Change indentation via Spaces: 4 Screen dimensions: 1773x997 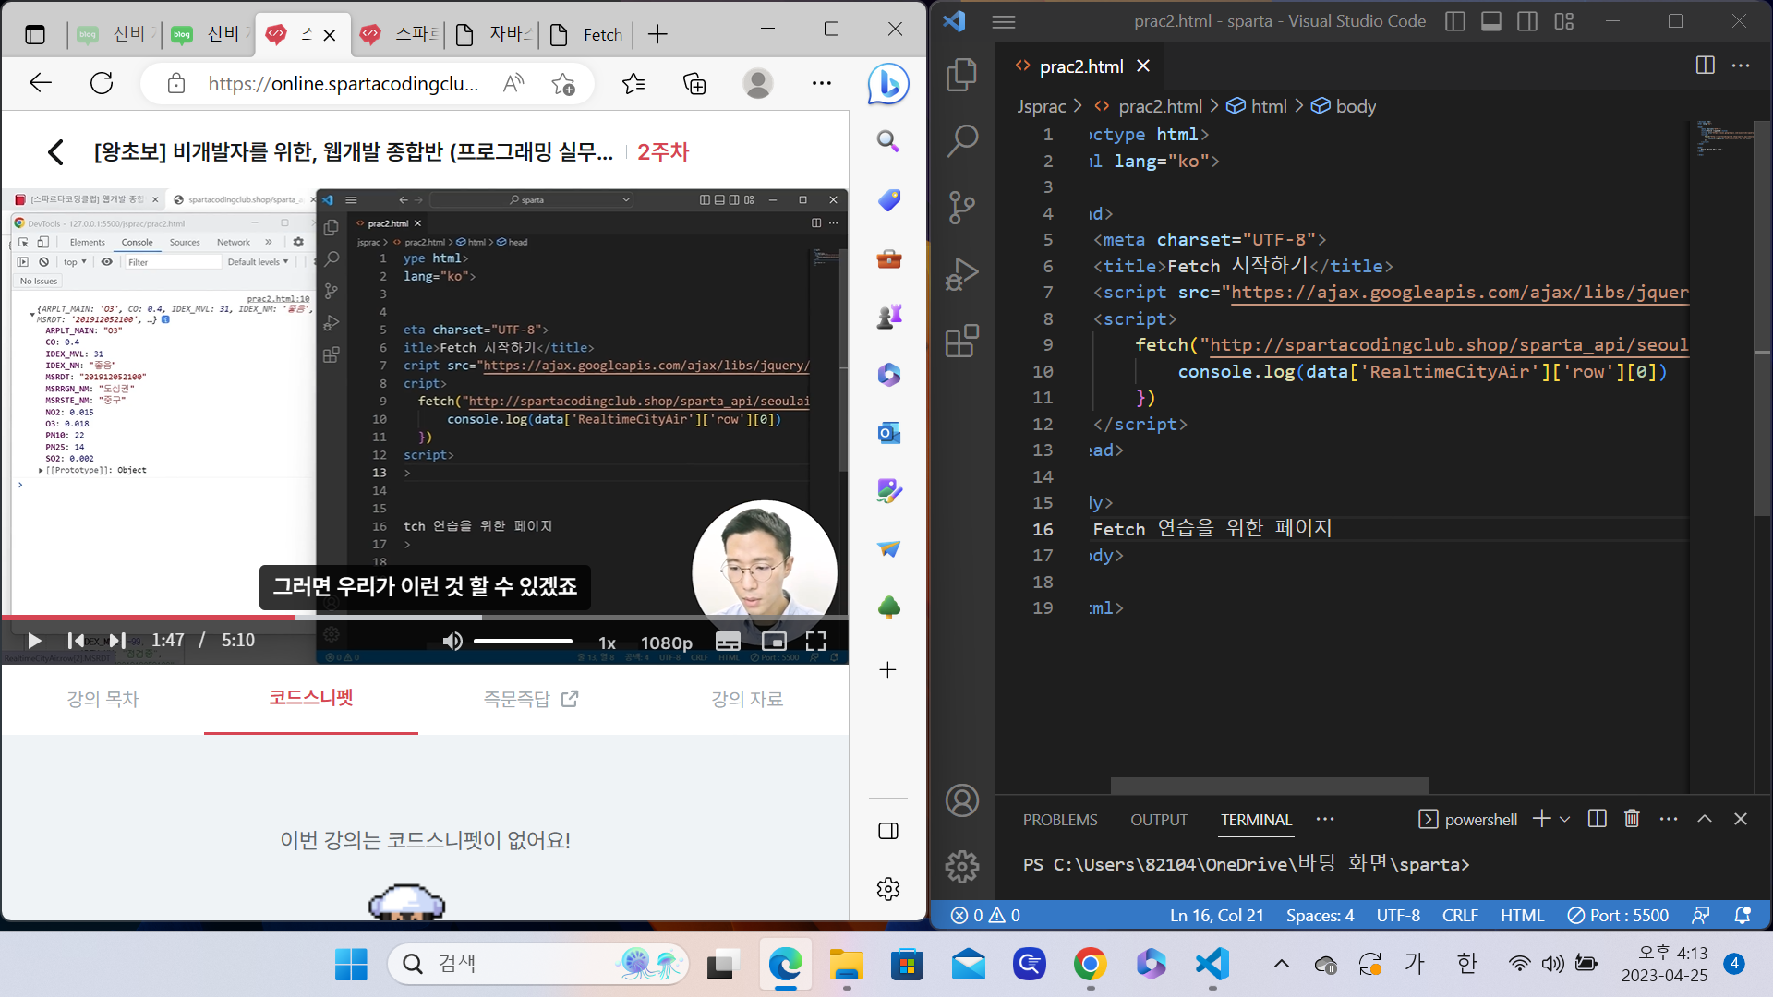pos(1320,915)
